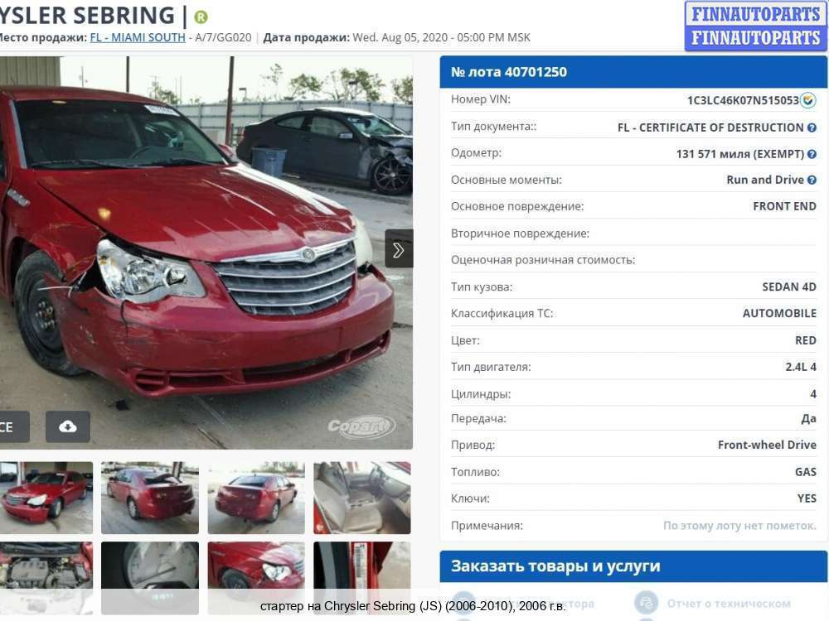Click the Run and Drive info icon
This screenshot has height=621, width=829.
(812, 180)
